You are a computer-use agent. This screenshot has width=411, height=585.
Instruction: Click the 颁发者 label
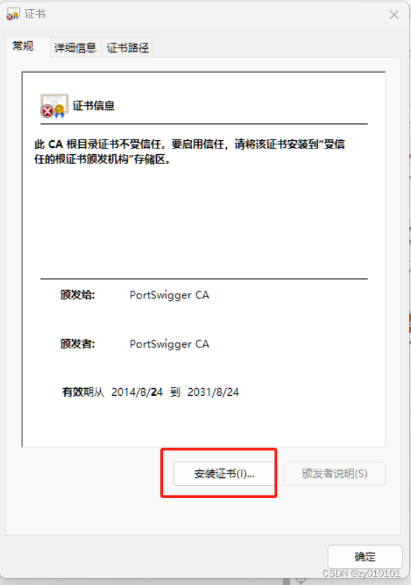pyautogui.click(x=78, y=343)
